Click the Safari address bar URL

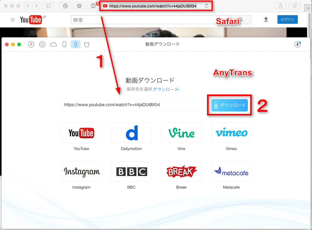153,6
